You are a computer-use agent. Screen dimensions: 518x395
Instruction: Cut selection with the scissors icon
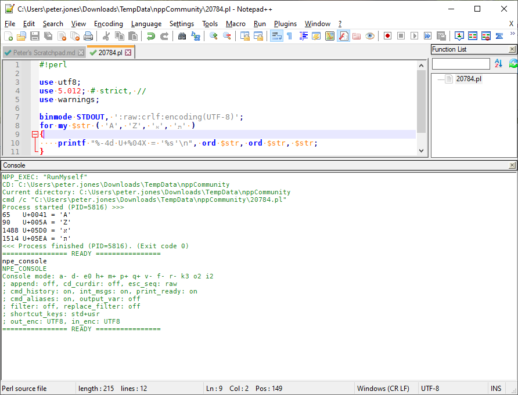point(106,36)
